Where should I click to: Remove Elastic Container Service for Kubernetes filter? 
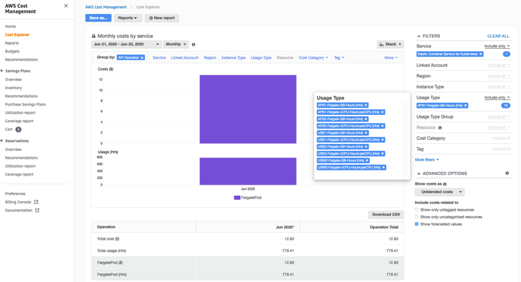click(x=481, y=54)
